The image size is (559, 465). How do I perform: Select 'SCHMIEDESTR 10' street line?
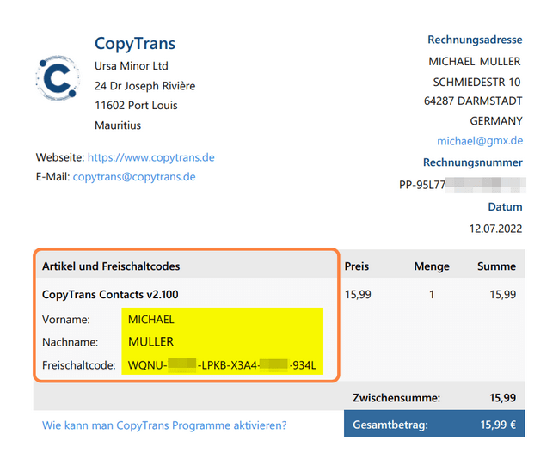point(476,83)
